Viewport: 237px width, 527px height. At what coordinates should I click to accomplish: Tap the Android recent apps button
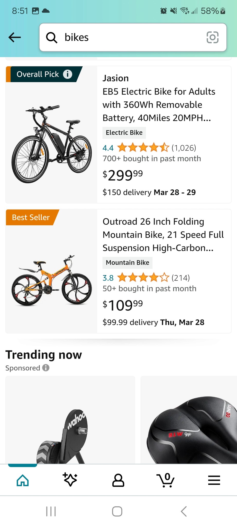tap(51, 511)
